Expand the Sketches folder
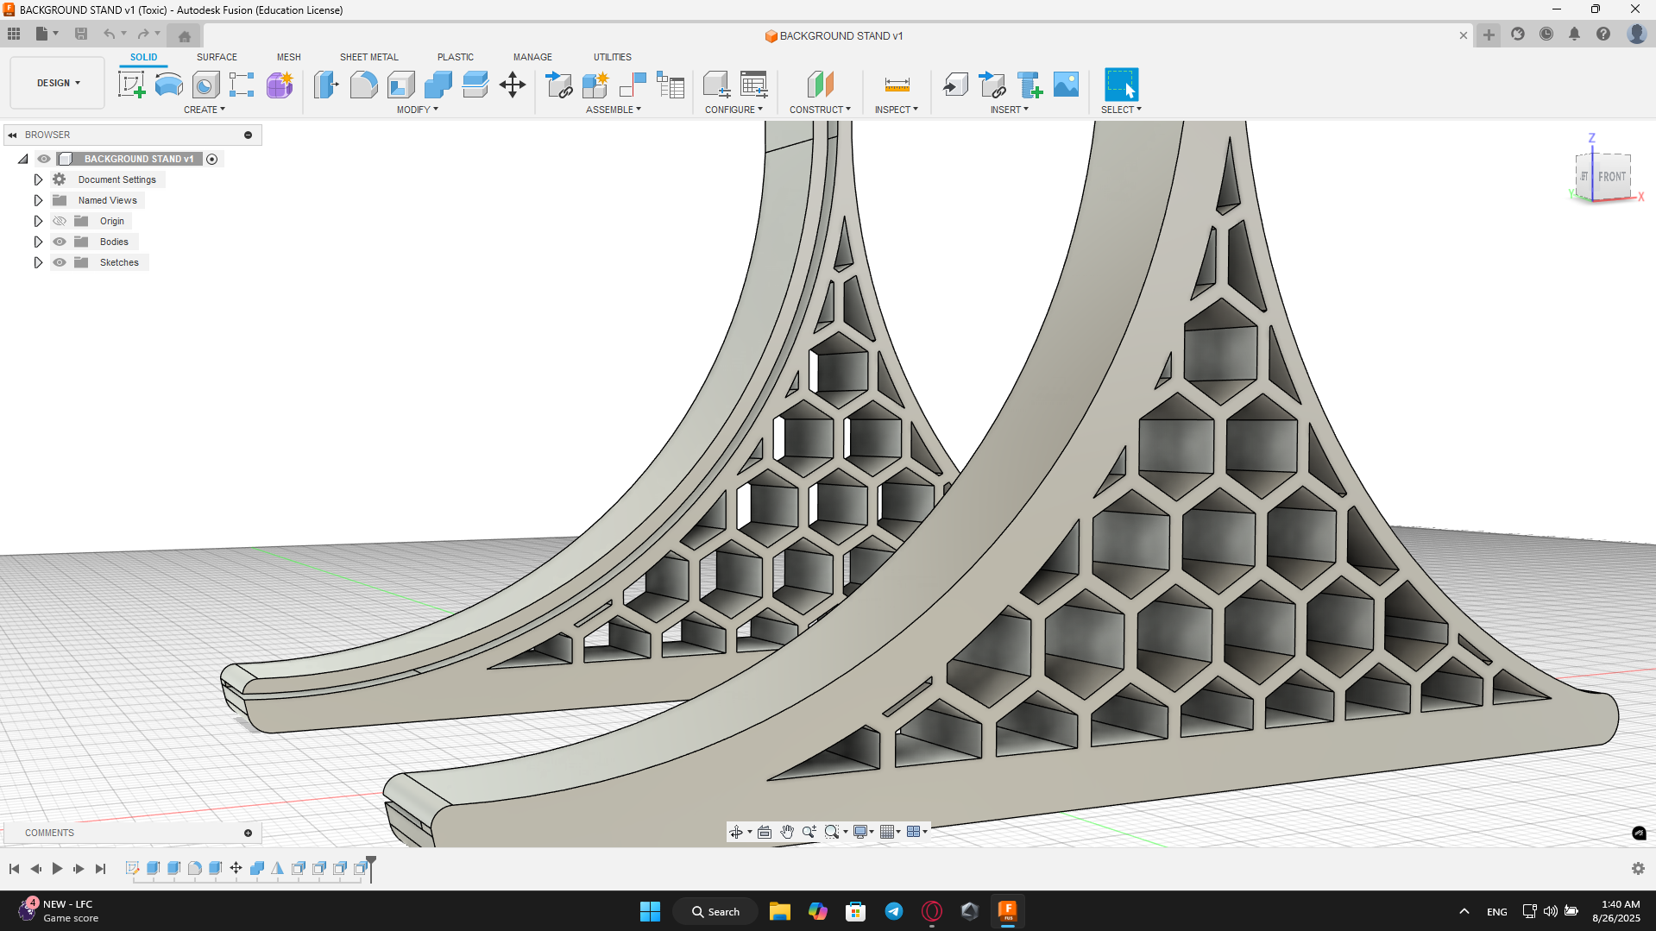The width and height of the screenshot is (1656, 931). [38, 262]
